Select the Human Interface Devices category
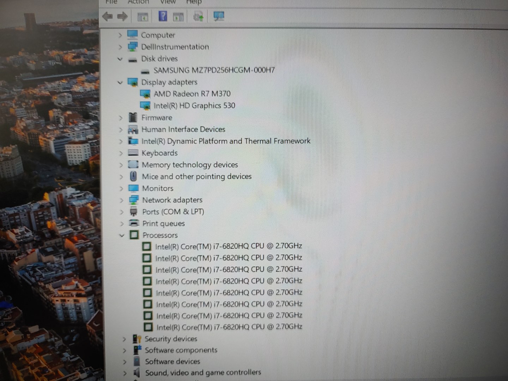This screenshot has width=508, height=381. (x=183, y=129)
